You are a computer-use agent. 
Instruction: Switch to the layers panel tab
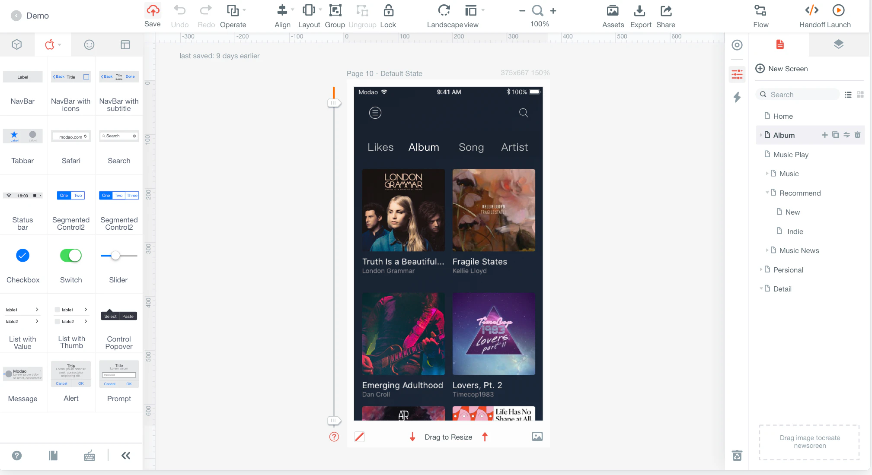(838, 44)
